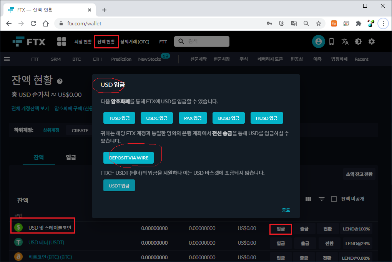Viewport: 392px width, 262px height.
Task: Reload the page
Action: tap(33, 23)
